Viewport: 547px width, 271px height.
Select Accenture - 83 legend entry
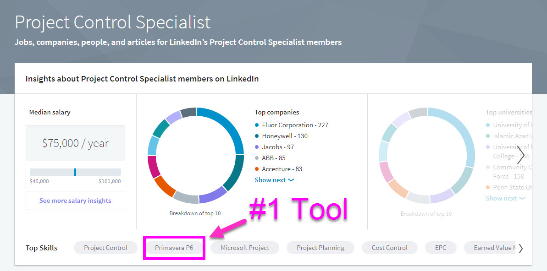tap(279, 169)
